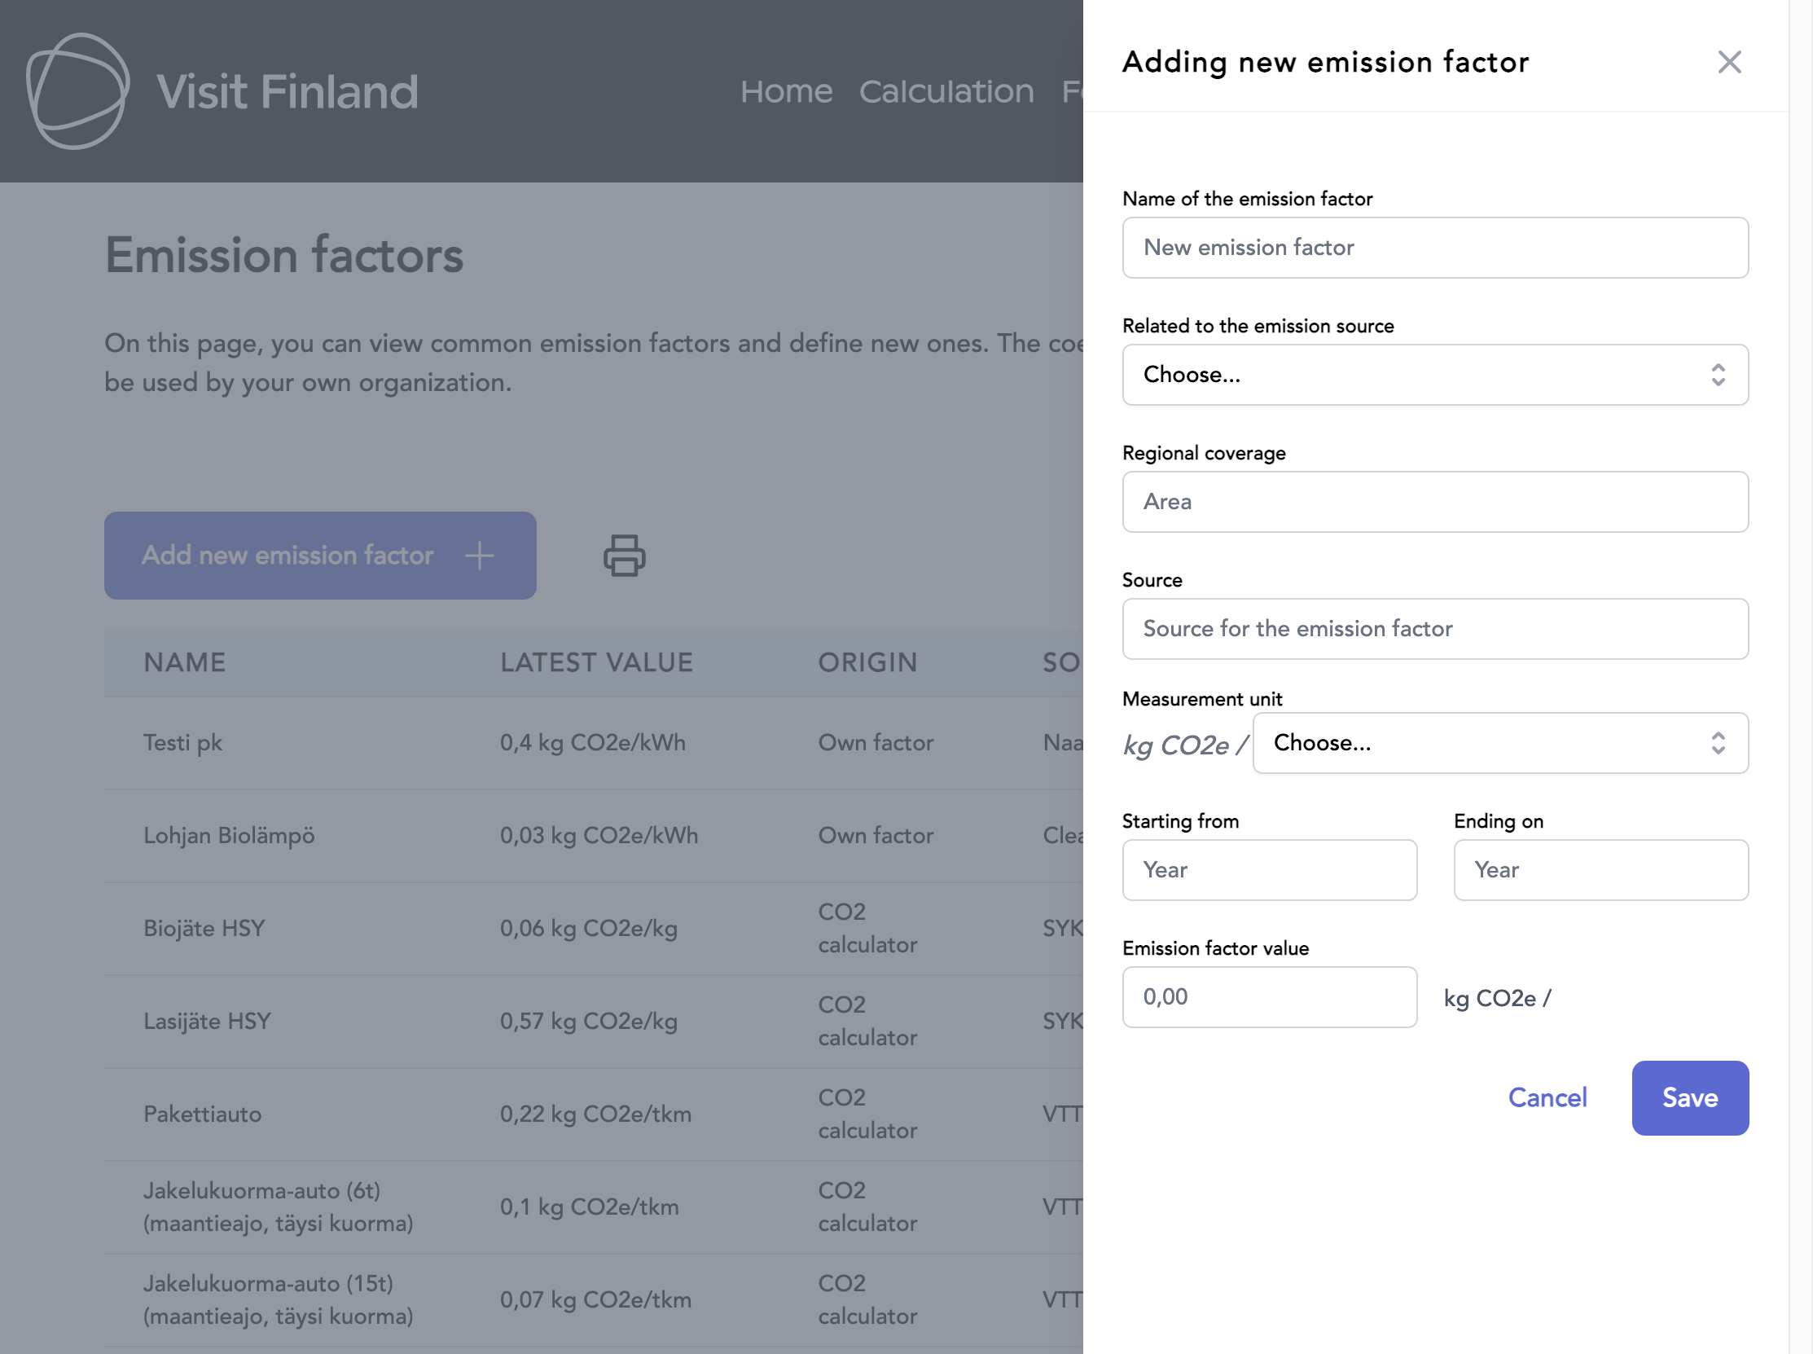Screen dimensions: 1813x1354
Task: Click the Regional coverage Area input field
Action: (x=1435, y=501)
